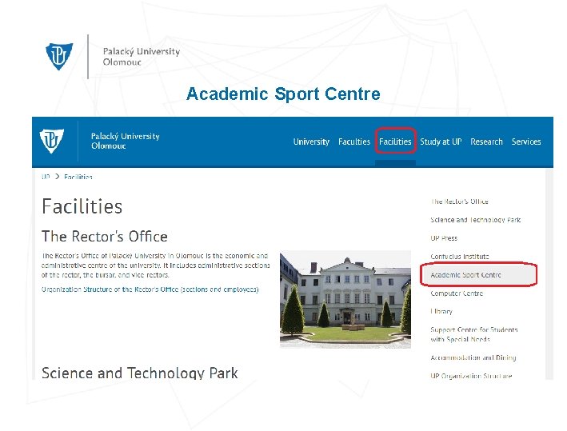The height and width of the screenshot is (431, 567).
Task: Open the Research menu item
Action: pyautogui.click(x=486, y=142)
